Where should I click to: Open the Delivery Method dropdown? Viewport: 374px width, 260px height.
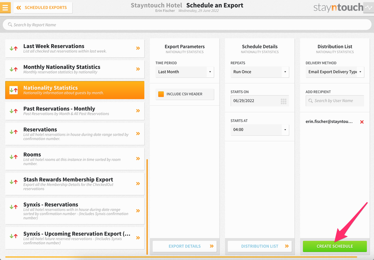pos(335,72)
